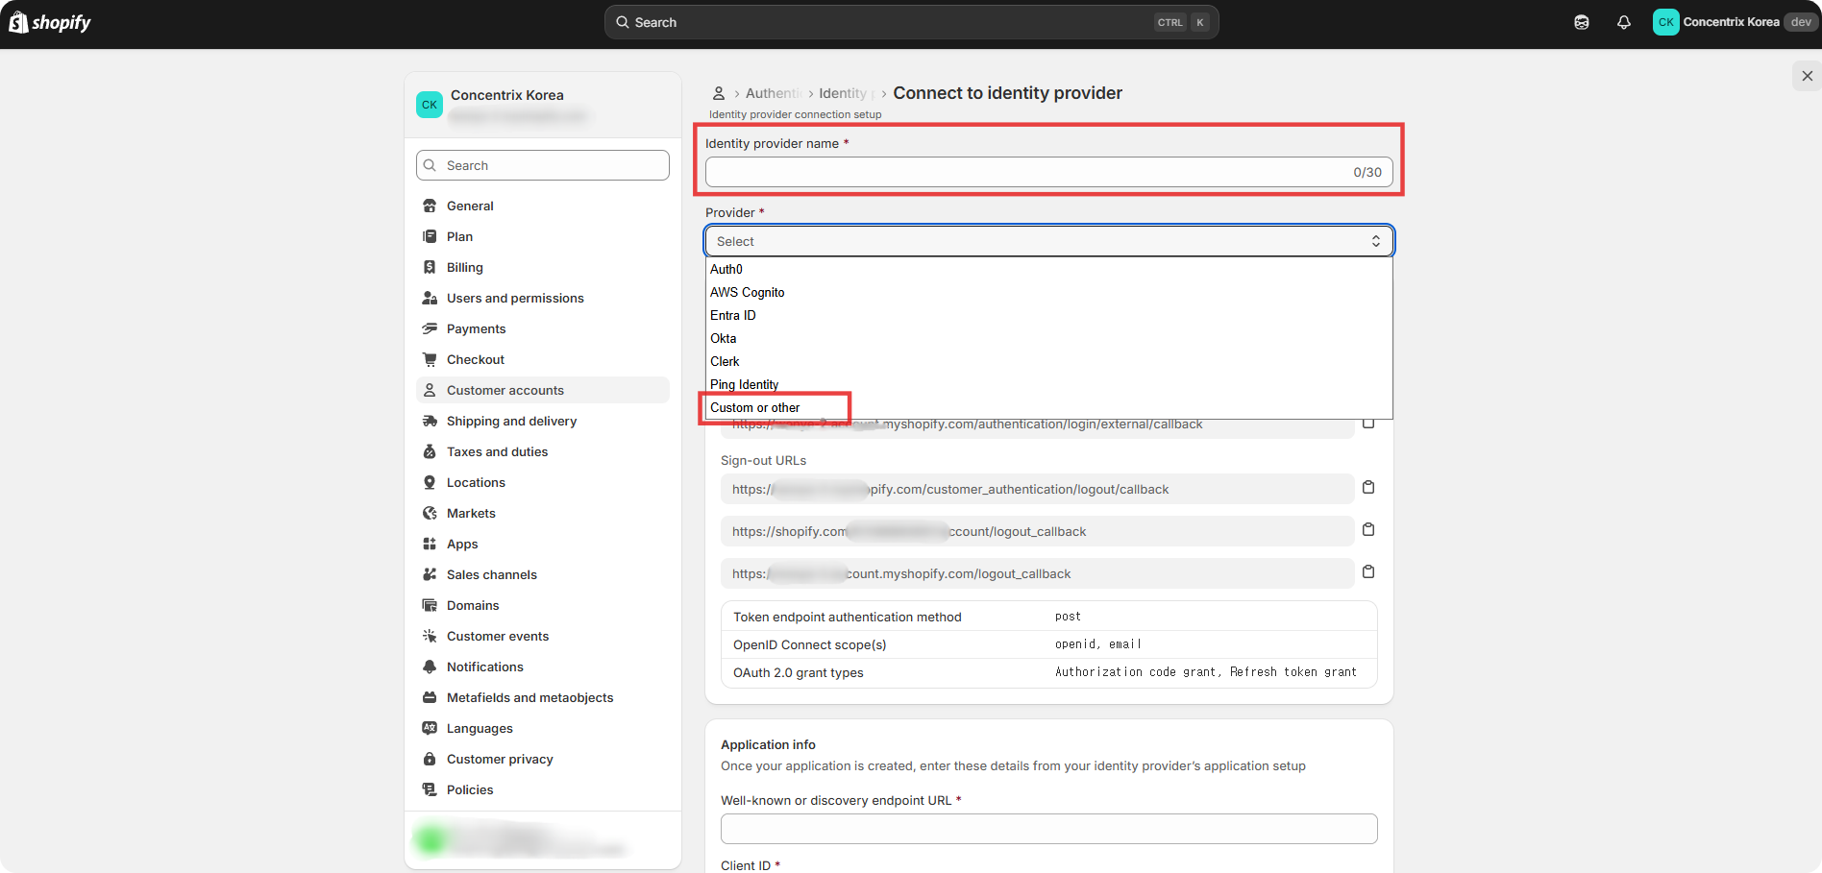Click the 'openid, email' scope value
1822x873 pixels.
[x=1098, y=644]
